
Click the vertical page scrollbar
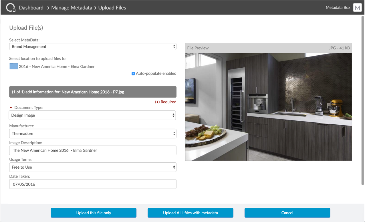coord(363,100)
